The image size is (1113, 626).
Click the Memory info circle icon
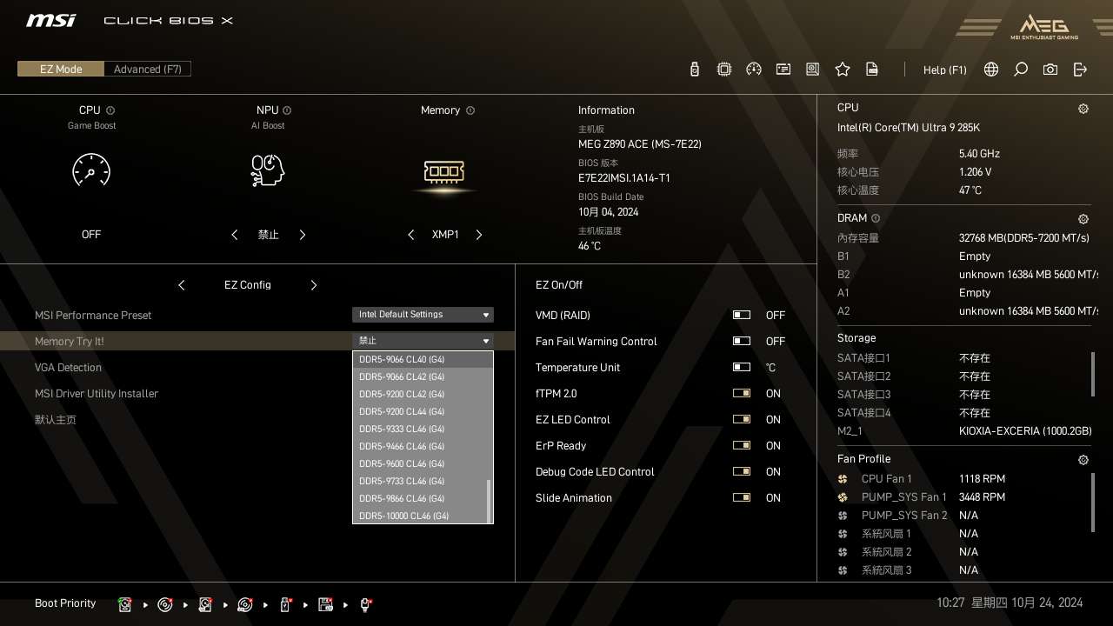coord(470,110)
